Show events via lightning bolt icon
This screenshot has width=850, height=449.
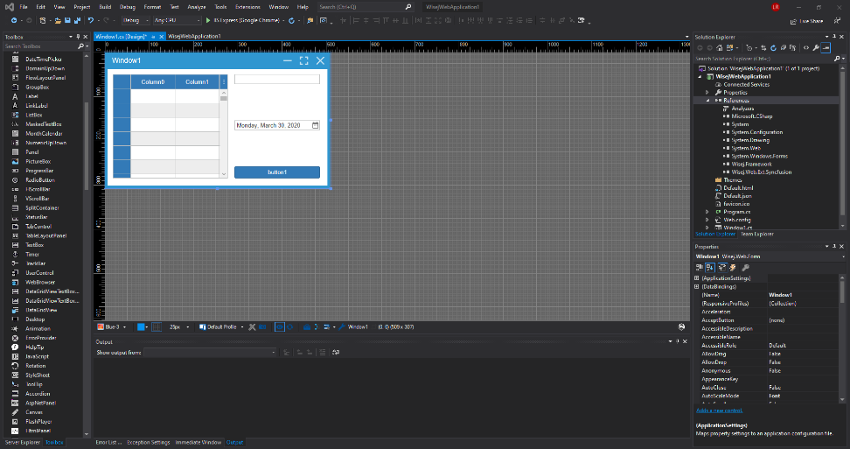tap(734, 267)
